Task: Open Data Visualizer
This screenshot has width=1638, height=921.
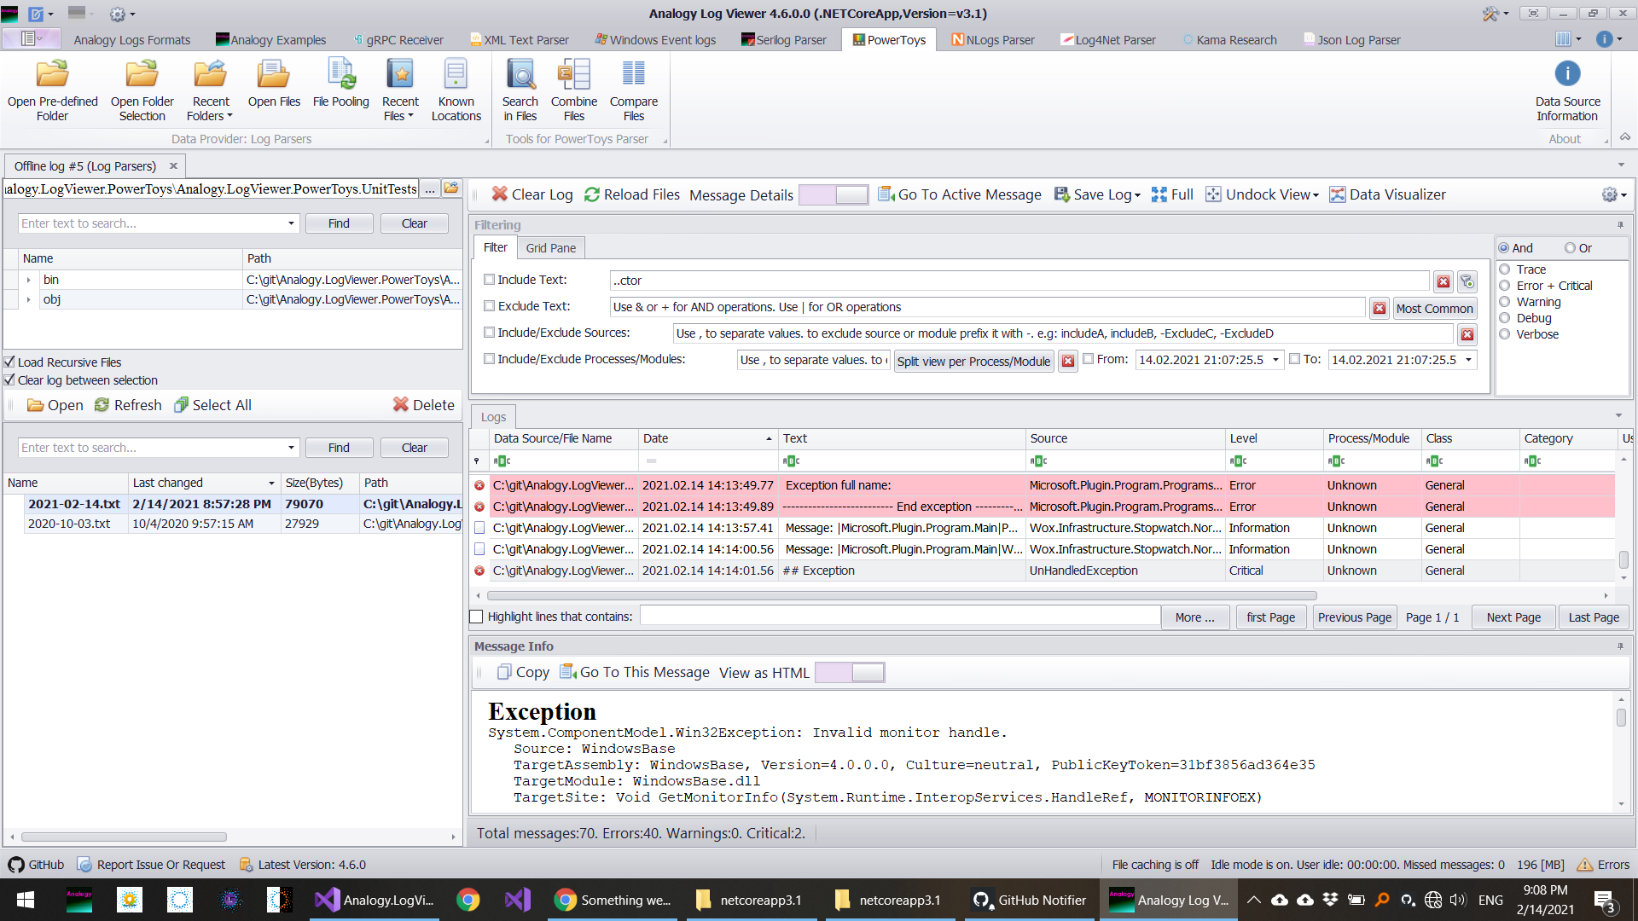Action: [1388, 194]
